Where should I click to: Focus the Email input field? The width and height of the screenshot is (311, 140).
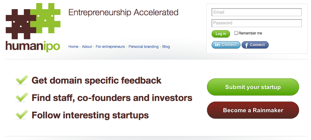(x=257, y=12)
